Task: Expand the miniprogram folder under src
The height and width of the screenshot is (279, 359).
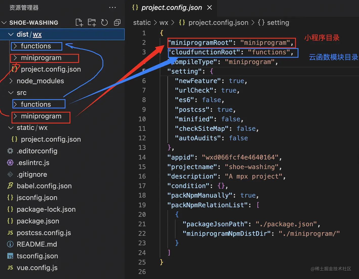Action: [x=15, y=116]
